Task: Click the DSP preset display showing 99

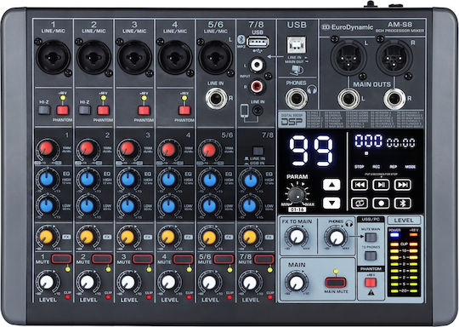Action: coord(311,151)
